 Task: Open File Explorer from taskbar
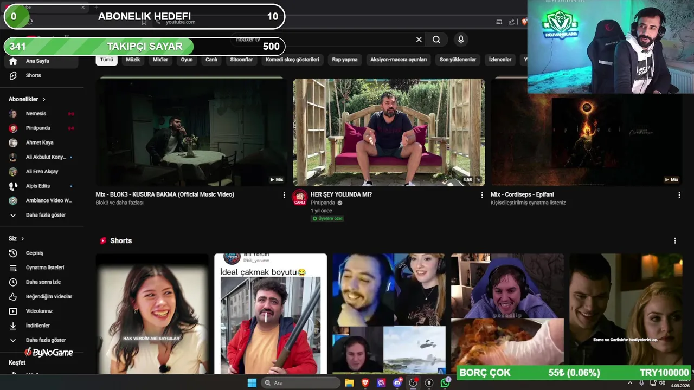(349, 382)
